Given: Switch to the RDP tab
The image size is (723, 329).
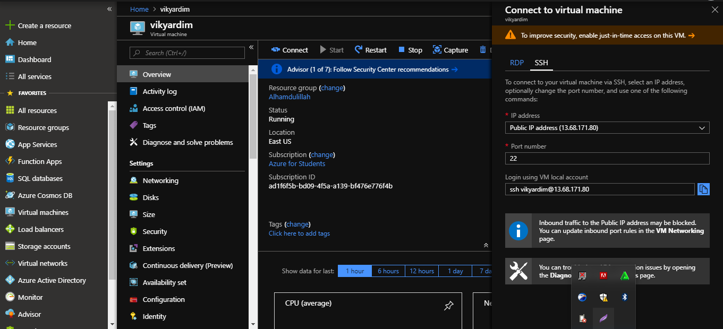Looking at the screenshot, I should [517, 63].
